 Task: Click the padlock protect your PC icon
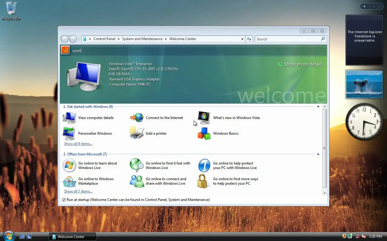click(x=203, y=181)
